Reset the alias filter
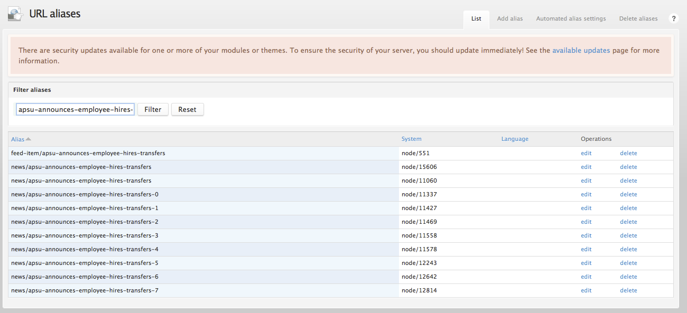Image resolution: width=687 pixels, height=313 pixels. (x=187, y=109)
